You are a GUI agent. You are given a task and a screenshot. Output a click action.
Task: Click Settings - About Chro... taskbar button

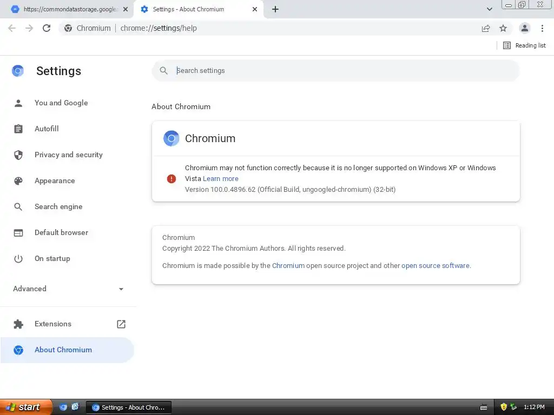pyautogui.click(x=129, y=407)
